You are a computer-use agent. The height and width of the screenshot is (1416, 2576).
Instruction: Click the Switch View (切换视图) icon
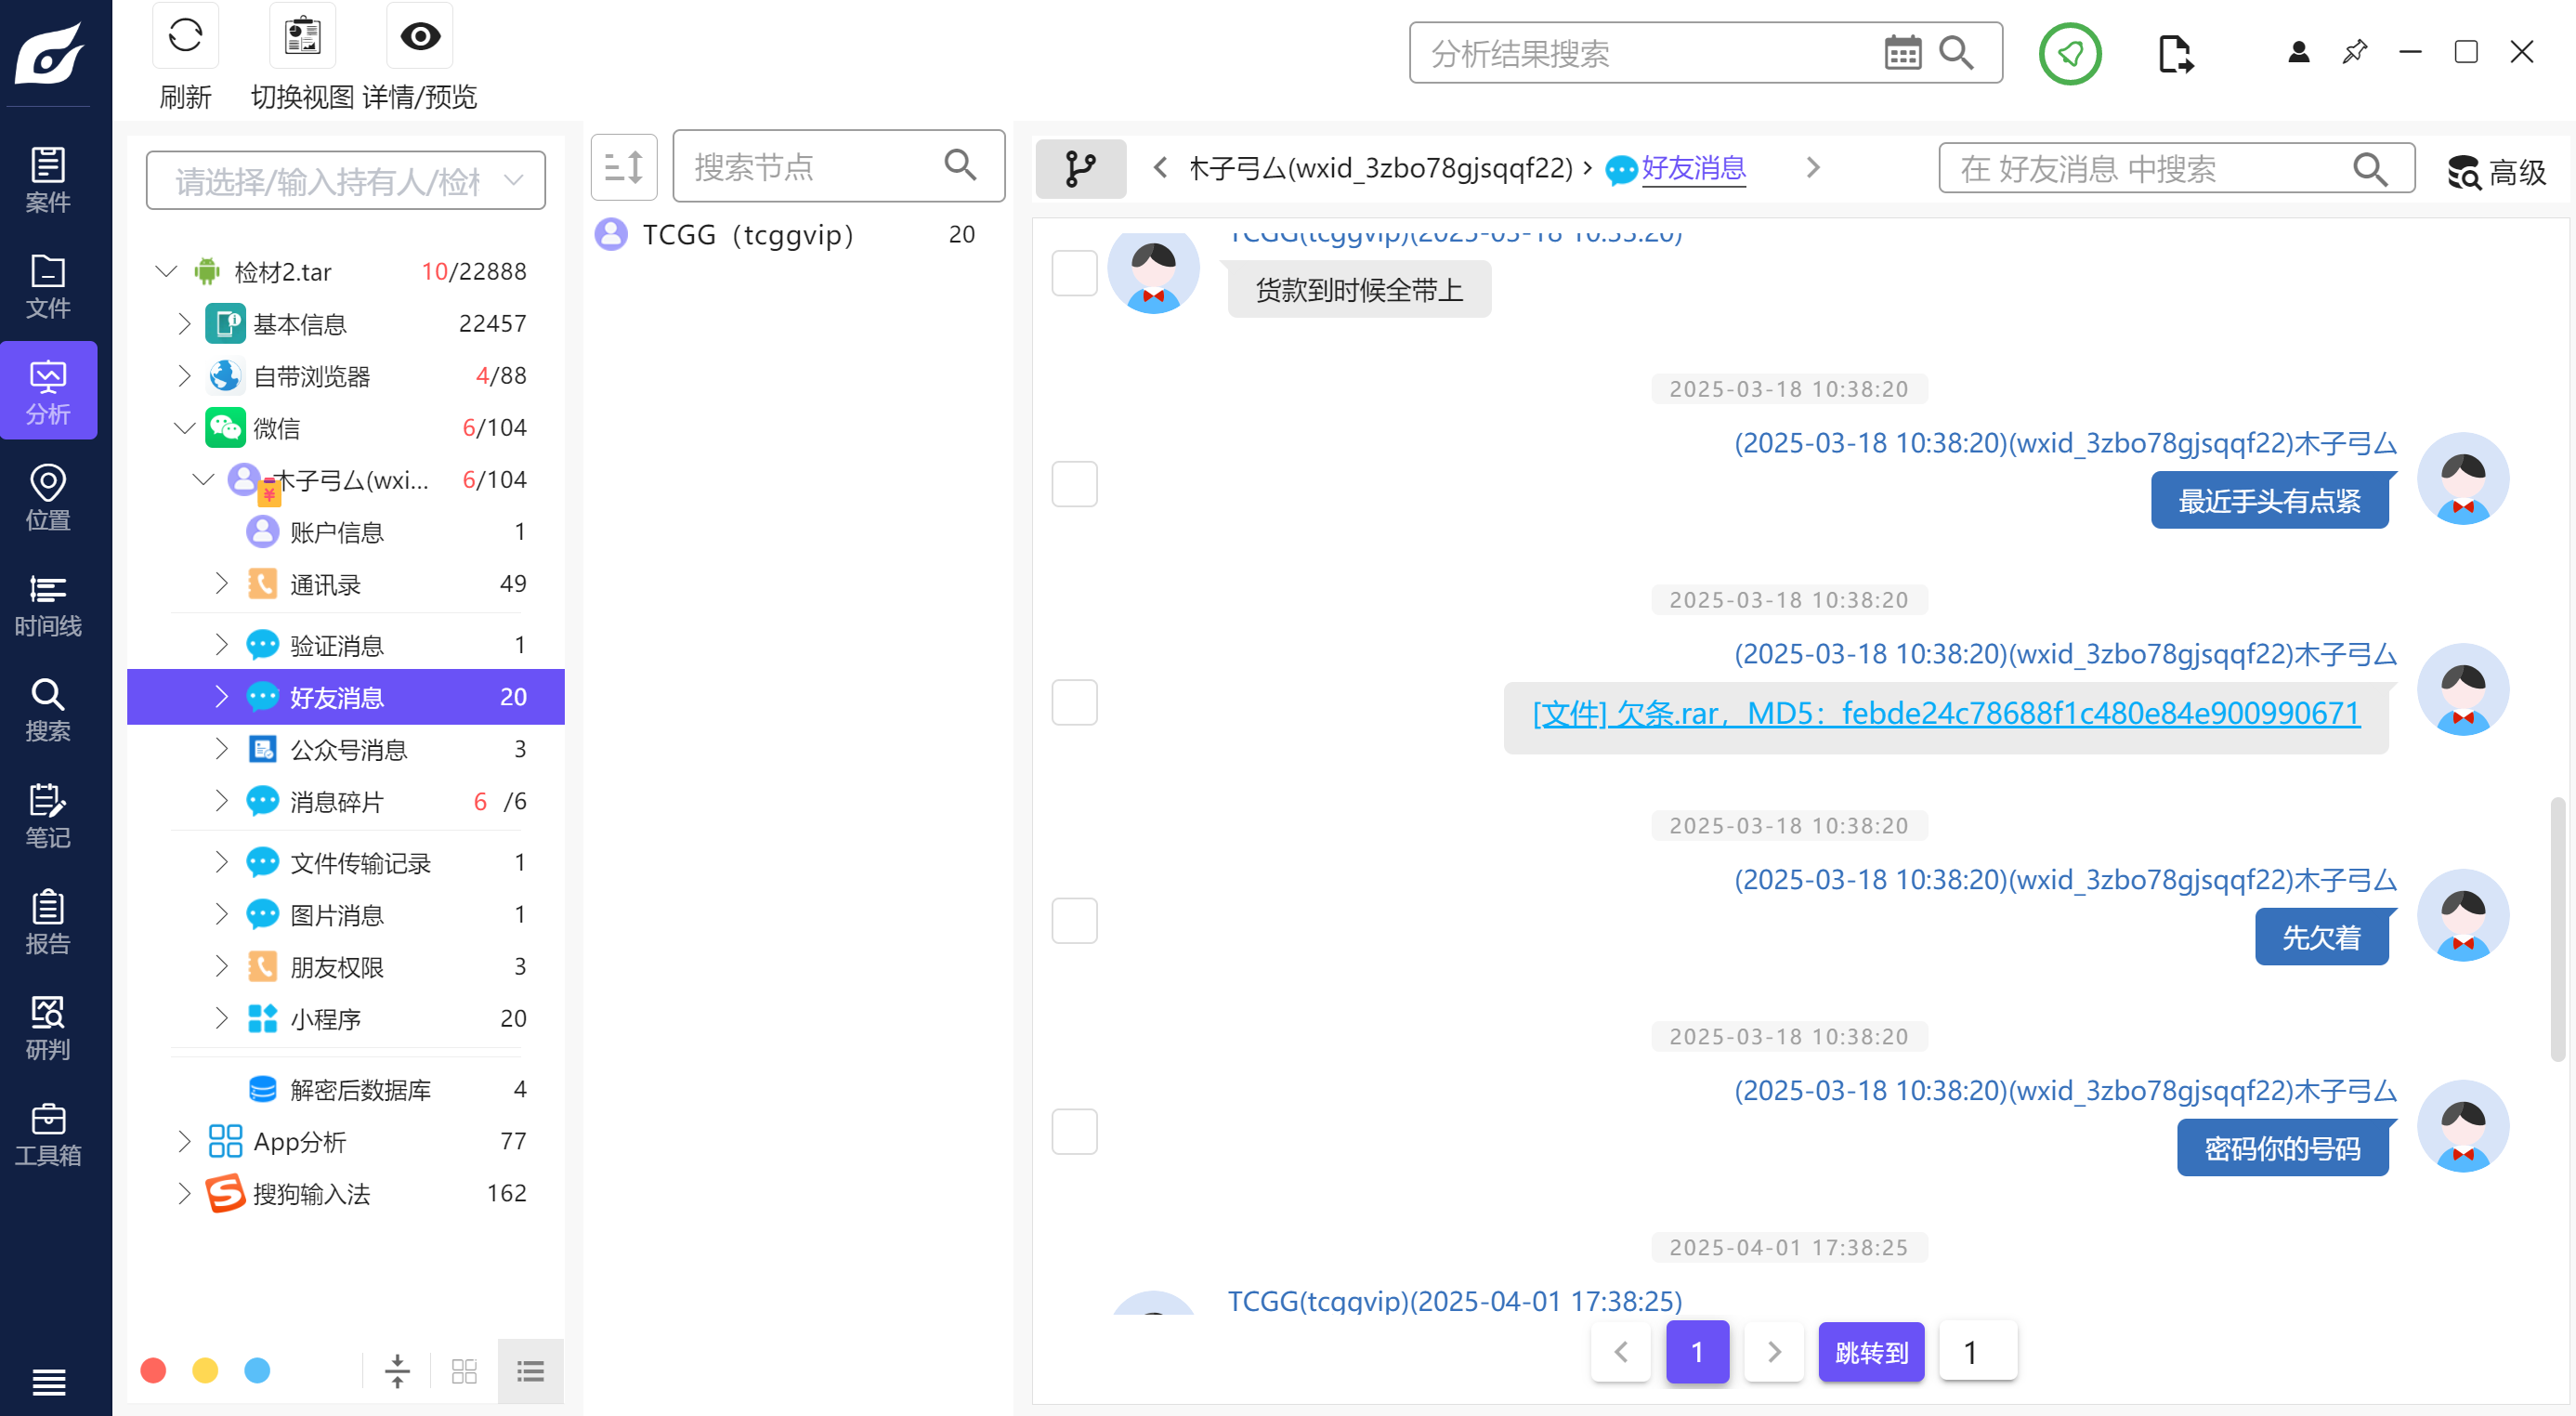[302, 37]
